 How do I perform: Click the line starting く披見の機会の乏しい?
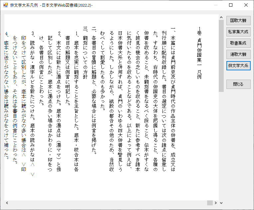click(138, 101)
